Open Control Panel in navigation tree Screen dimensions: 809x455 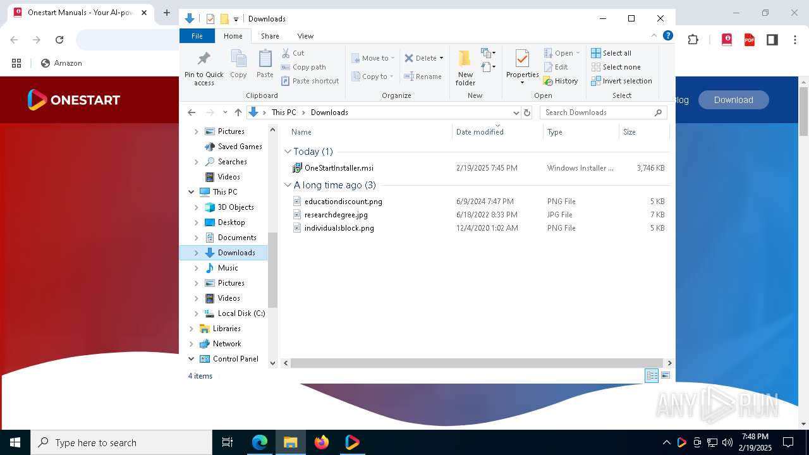point(235,359)
